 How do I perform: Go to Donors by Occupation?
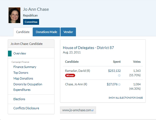click(x=28, y=84)
